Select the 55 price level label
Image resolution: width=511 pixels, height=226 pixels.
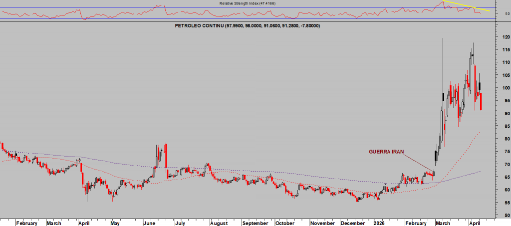(506, 203)
